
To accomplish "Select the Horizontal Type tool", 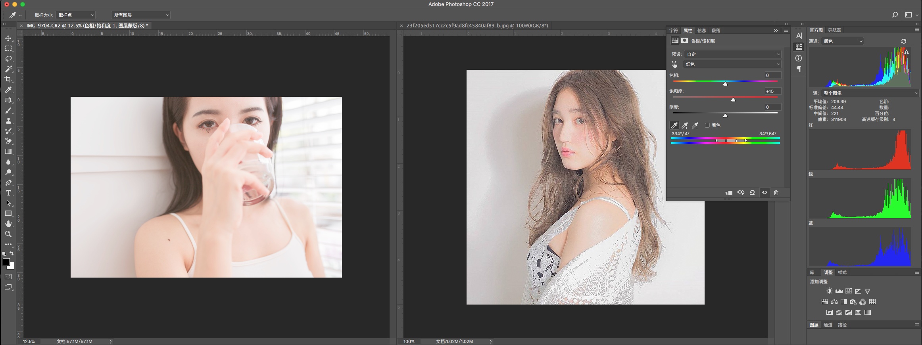I will tap(8, 193).
